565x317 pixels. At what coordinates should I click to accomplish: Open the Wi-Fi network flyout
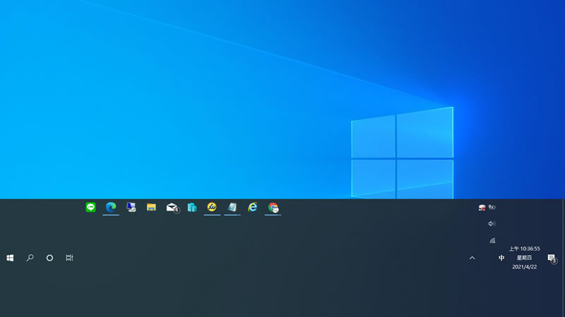pos(492,240)
